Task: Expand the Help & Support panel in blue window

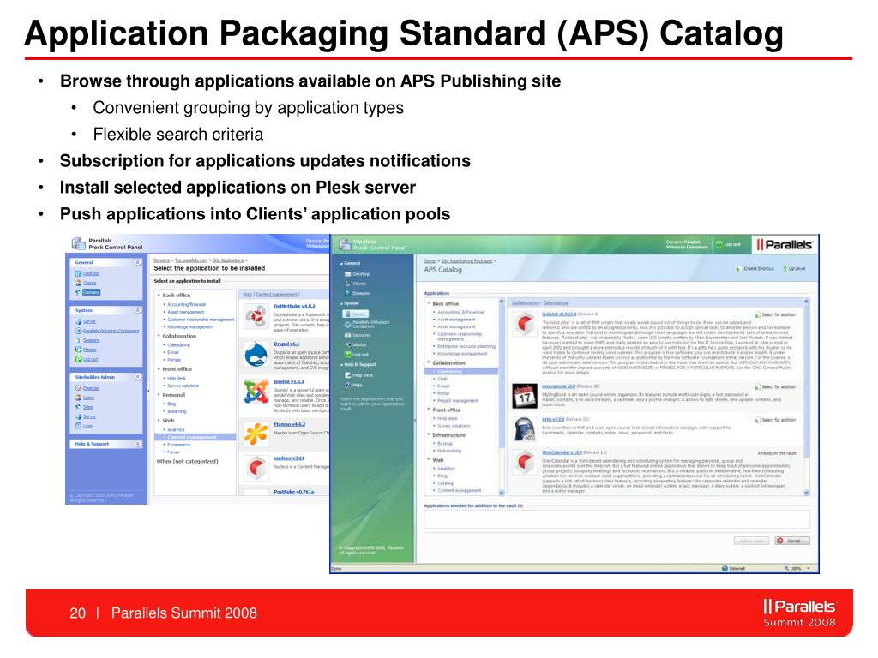Action: click(x=137, y=444)
